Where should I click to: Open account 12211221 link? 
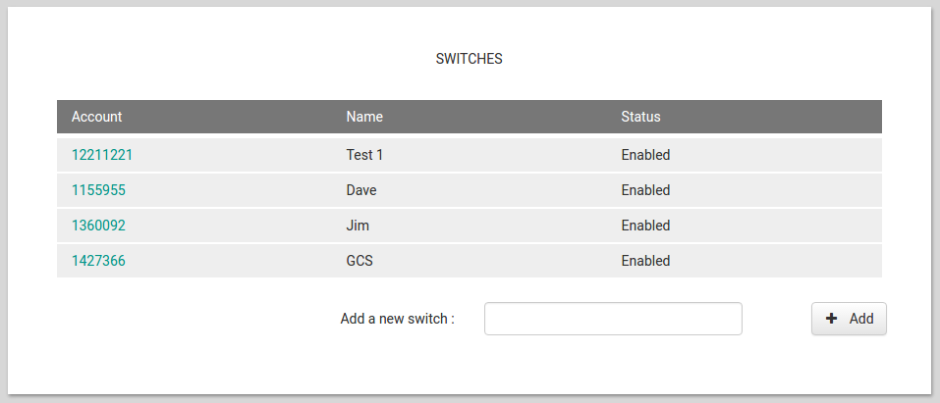pyautogui.click(x=109, y=155)
